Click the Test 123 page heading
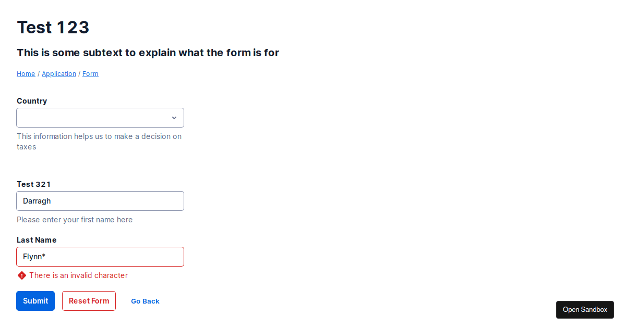 [x=53, y=27]
